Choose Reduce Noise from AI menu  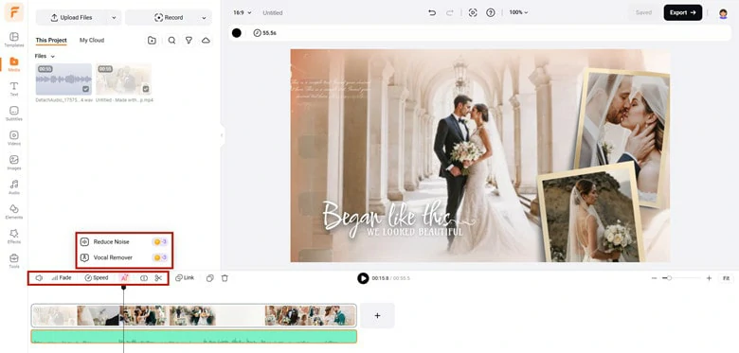click(124, 242)
